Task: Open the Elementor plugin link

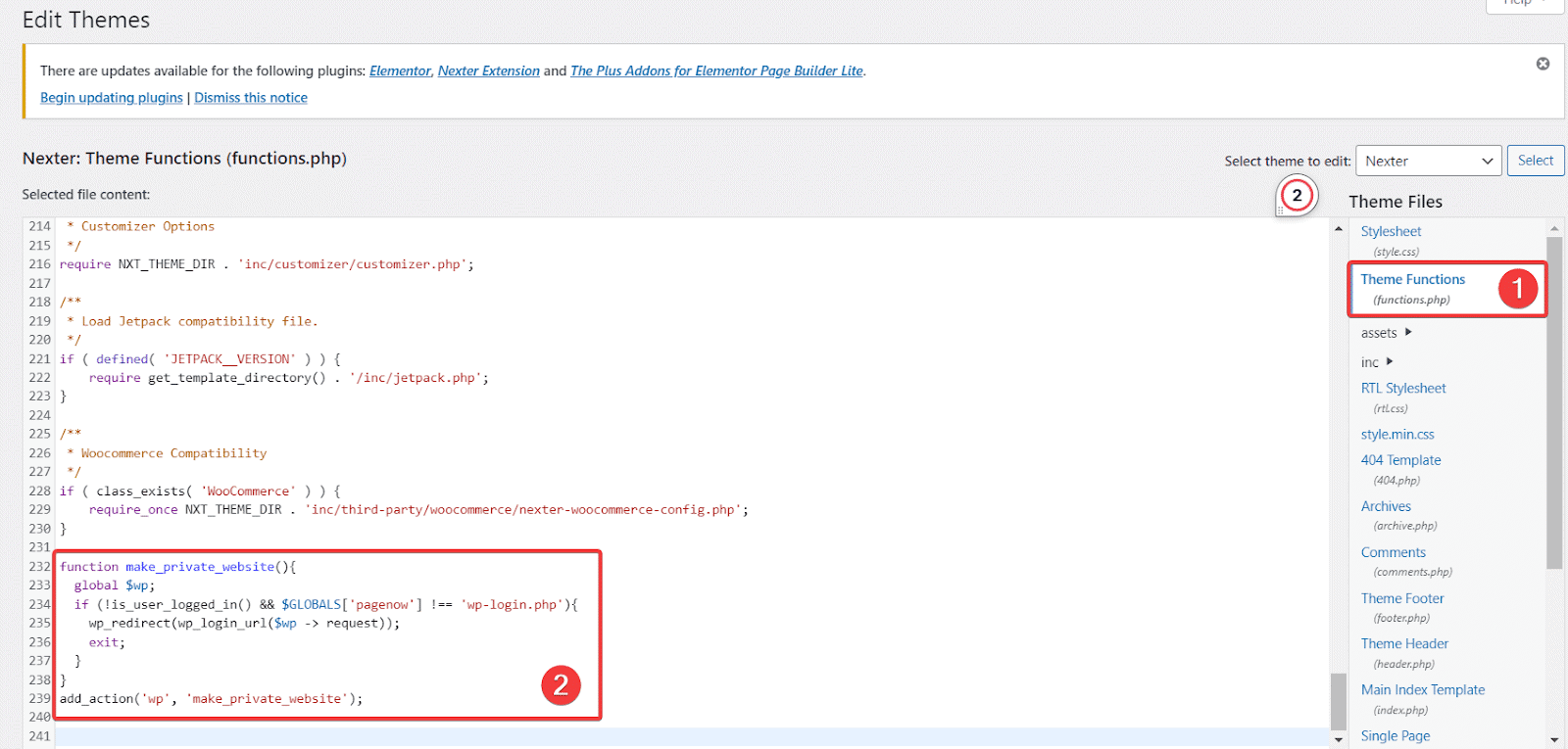Action: [400, 70]
